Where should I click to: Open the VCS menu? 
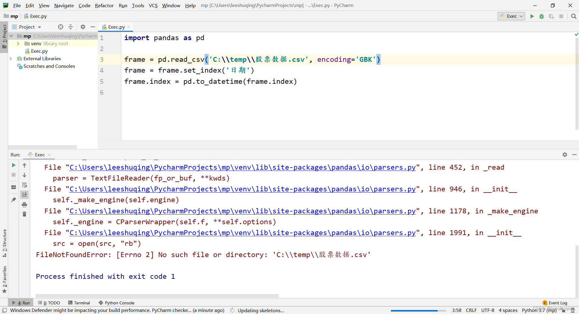(x=153, y=5)
